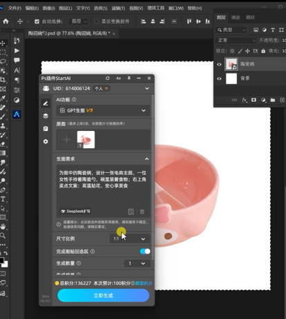Open the 1:1 size ratio dropdown
This screenshot has height=319, width=286.
point(130,239)
